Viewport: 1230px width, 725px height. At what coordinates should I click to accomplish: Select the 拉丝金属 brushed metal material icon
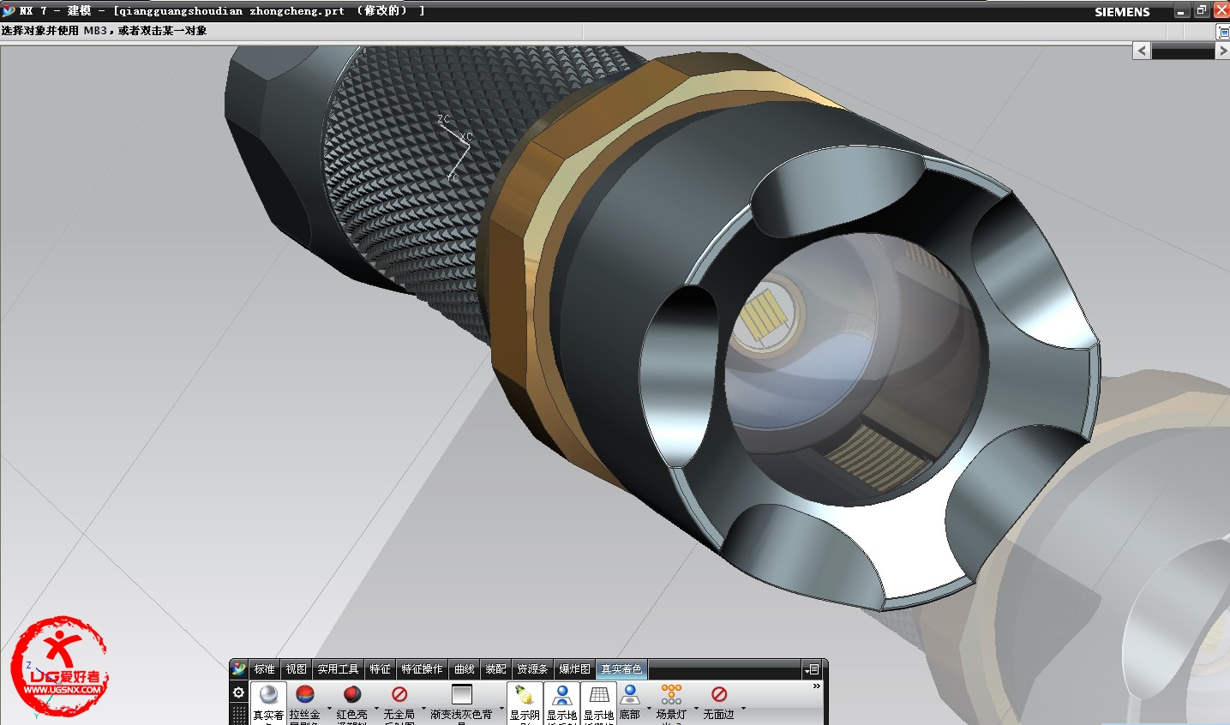tap(304, 695)
